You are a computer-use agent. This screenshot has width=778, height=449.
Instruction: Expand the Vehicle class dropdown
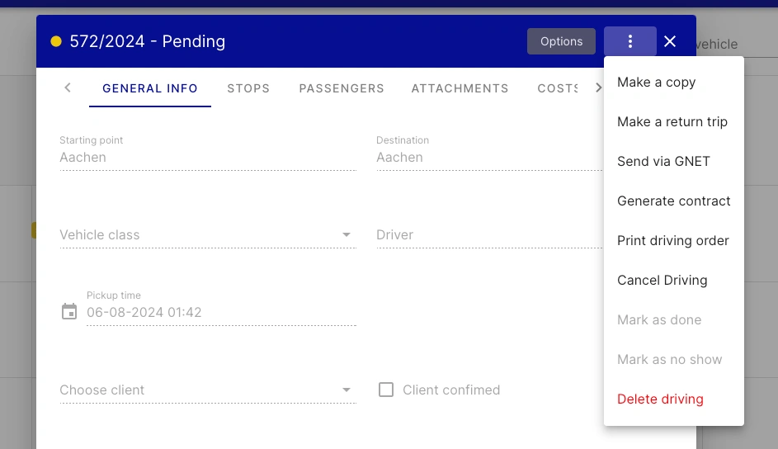[347, 235]
